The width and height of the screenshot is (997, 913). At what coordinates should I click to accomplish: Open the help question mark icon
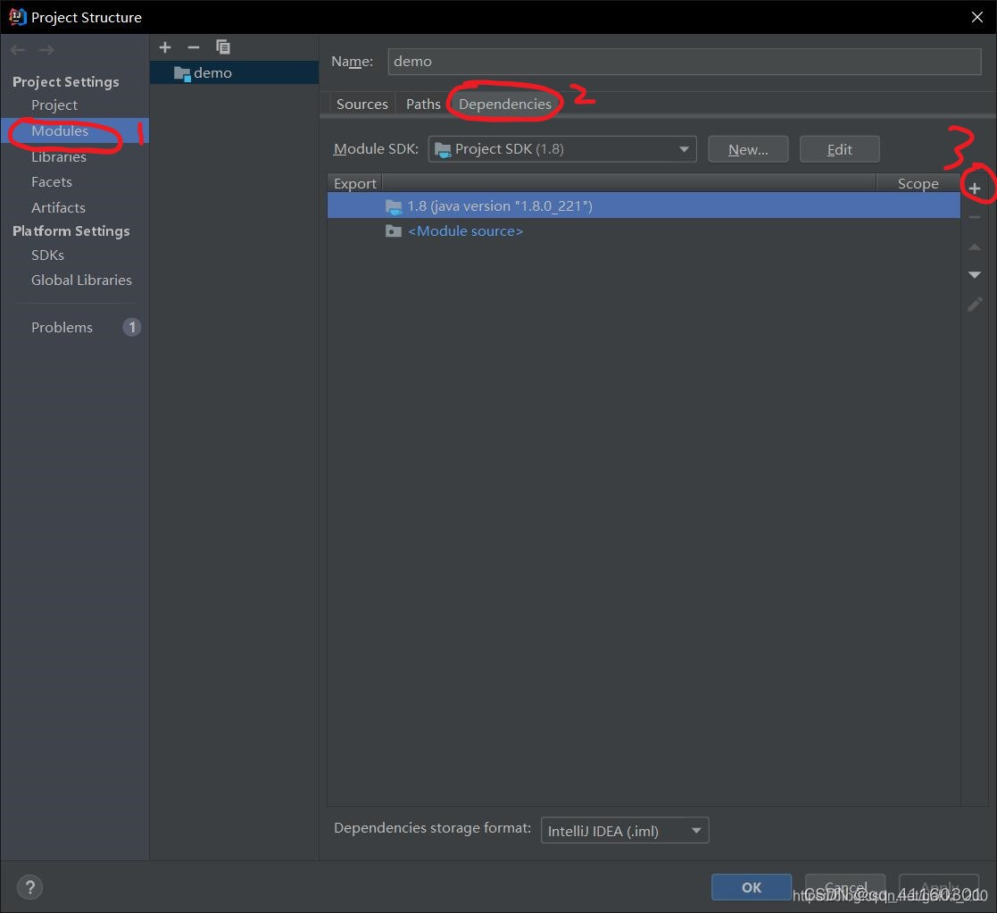(x=29, y=887)
